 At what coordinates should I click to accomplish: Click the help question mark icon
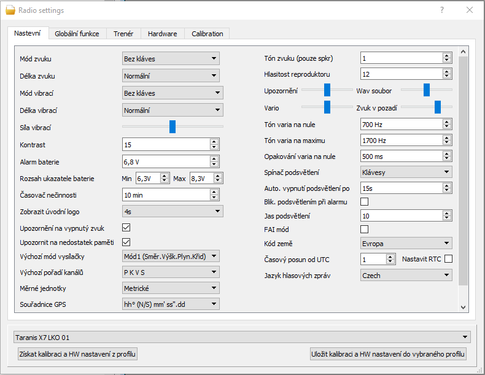[x=442, y=10]
